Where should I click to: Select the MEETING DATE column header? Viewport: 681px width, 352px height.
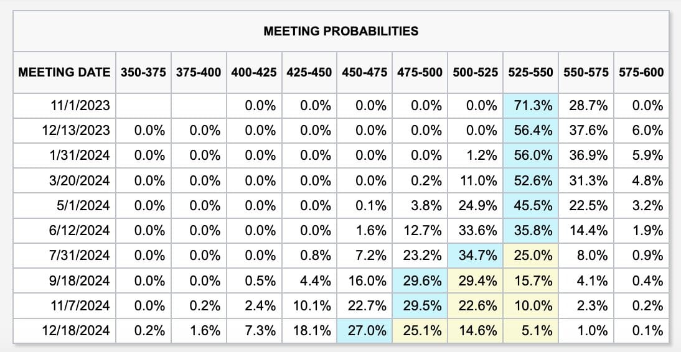tap(64, 72)
